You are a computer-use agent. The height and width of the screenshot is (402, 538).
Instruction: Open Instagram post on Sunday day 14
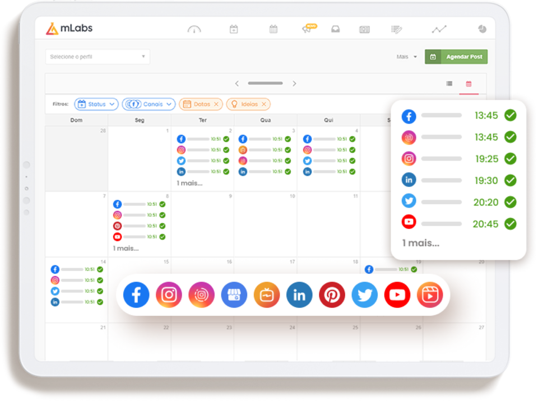coord(77,281)
